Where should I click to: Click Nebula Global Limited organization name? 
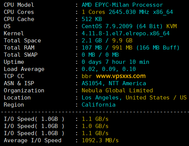(117, 90)
